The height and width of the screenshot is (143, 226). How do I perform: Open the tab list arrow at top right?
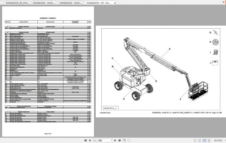coord(224,2)
